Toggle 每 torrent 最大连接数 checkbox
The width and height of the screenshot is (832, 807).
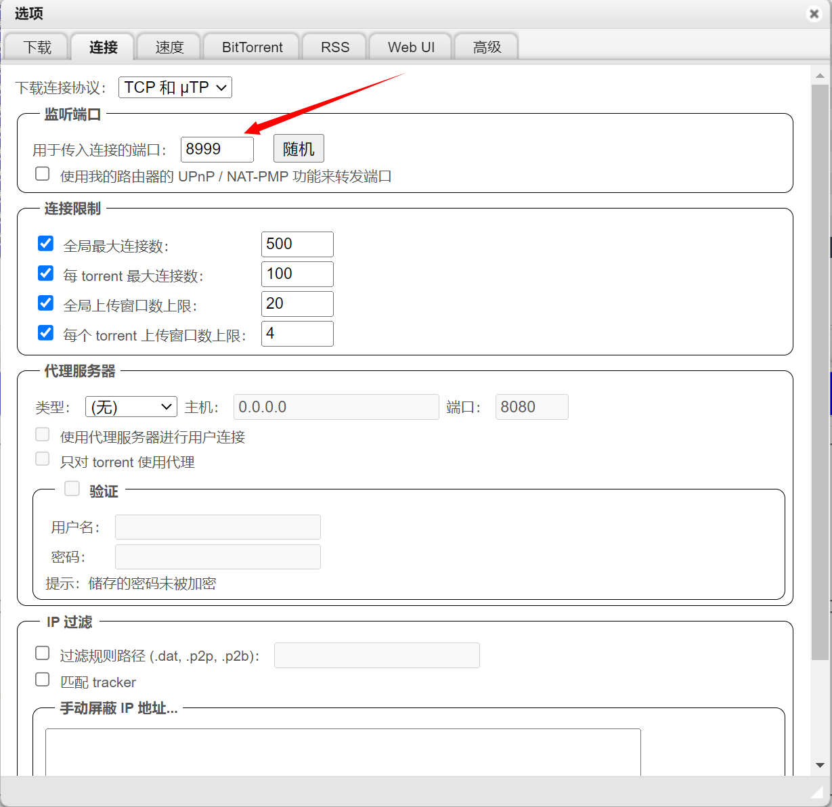coord(46,273)
